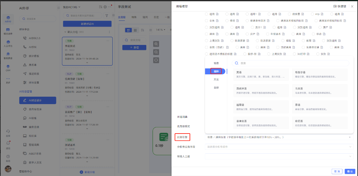Image resolution: width=358 pixels, height=176 pixels.
Task: Choose the 英语 engine option card
Action: (x=261, y=74)
